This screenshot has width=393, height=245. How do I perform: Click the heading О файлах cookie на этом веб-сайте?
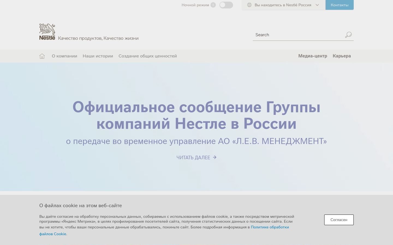point(81,206)
